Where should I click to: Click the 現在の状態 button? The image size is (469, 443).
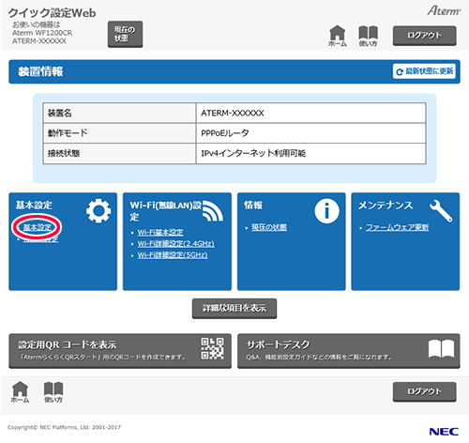click(125, 34)
